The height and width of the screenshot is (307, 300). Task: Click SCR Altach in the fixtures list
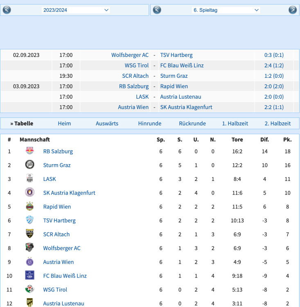click(135, 76)
